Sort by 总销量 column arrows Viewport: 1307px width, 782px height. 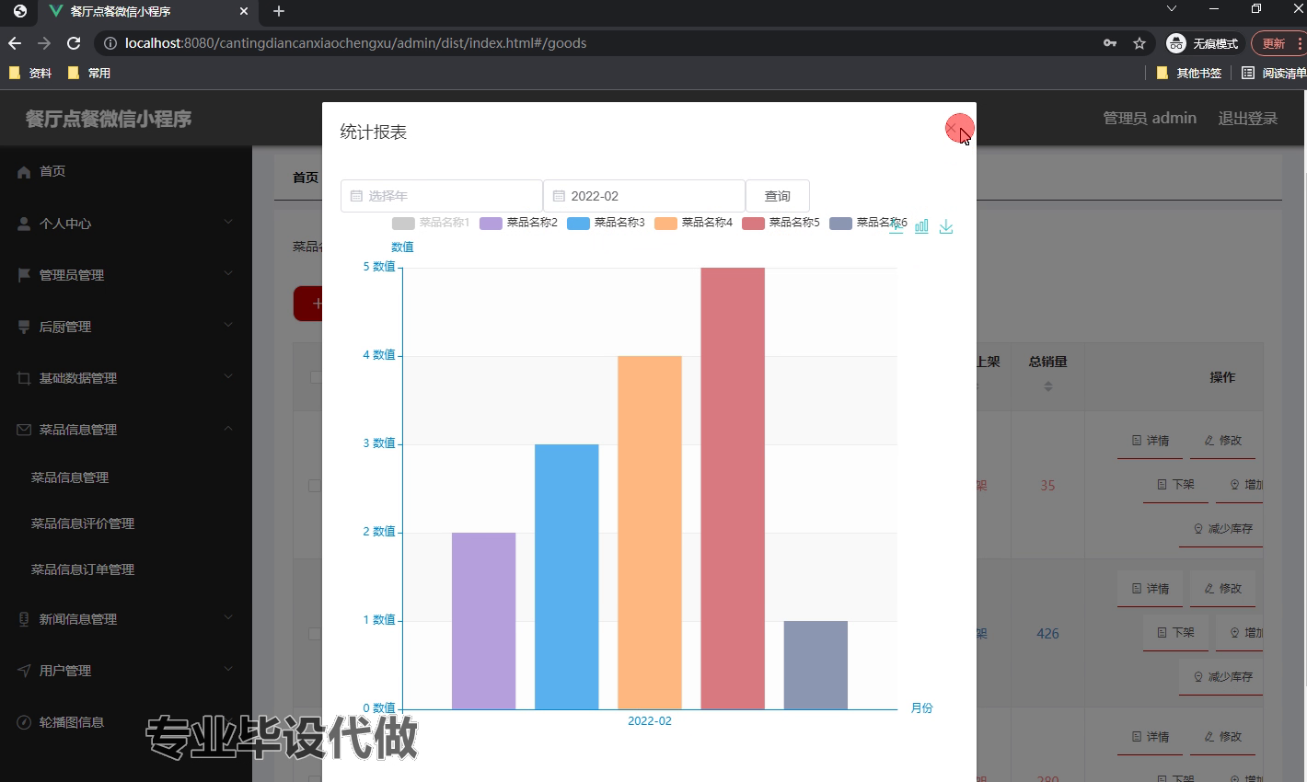[1047, 386]
